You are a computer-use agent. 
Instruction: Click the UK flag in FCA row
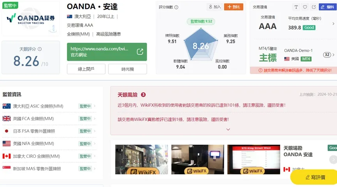click(x=7, y=119)
